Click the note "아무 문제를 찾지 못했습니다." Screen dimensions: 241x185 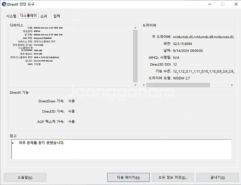pyautogui.click(x=42, y=143)
